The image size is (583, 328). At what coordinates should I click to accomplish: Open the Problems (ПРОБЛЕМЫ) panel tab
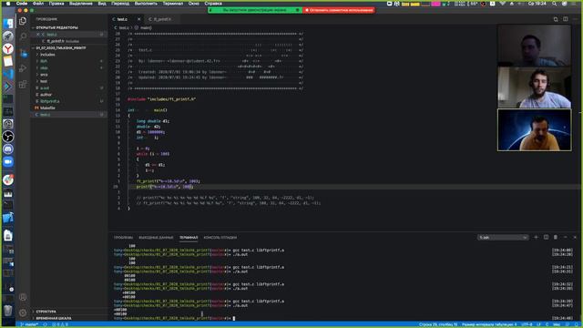123,237
